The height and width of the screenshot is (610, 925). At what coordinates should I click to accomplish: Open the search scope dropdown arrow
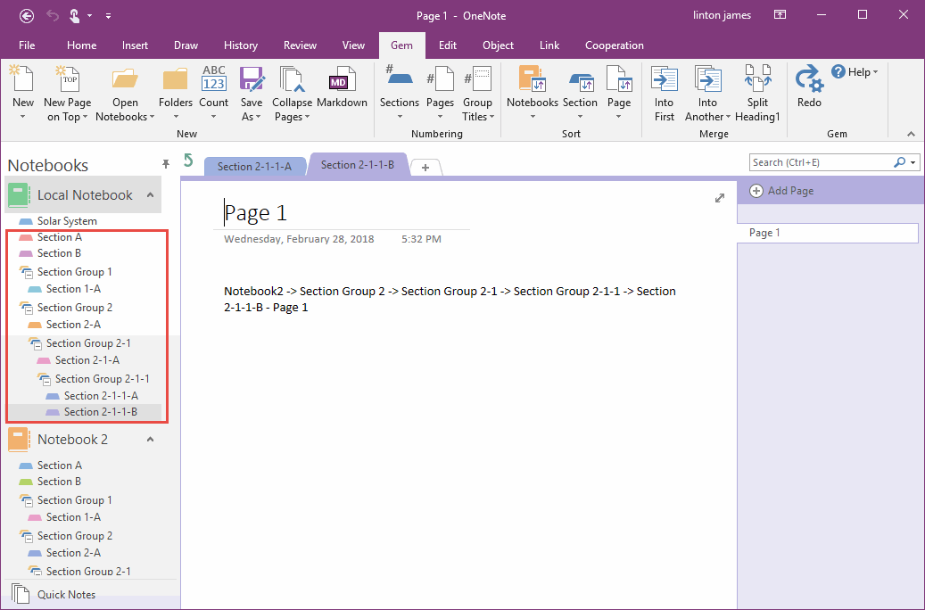click(x=913, y=162)
